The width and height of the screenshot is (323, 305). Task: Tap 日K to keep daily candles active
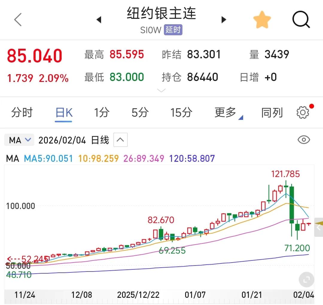[63, 112]
